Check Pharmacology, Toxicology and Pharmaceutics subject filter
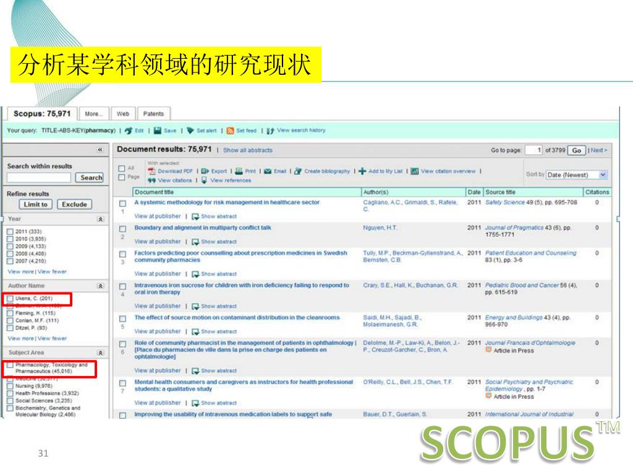Viewport: 633px width, 475px height. [10, 365]
